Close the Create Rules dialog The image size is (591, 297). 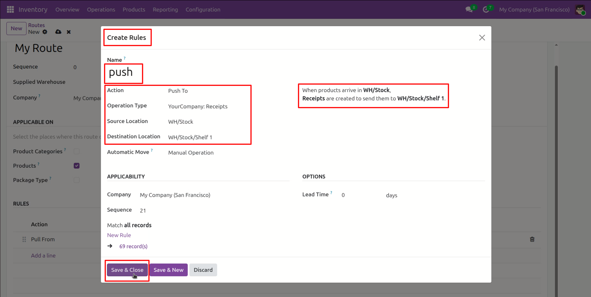point(482,38)
